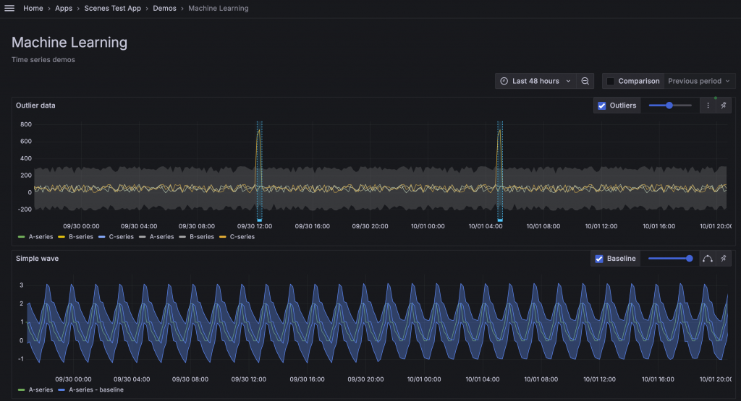Viewport: 741px width, 401px height.
Task: Uncheck the Outliers checkbox
Action: pos(601,105)
